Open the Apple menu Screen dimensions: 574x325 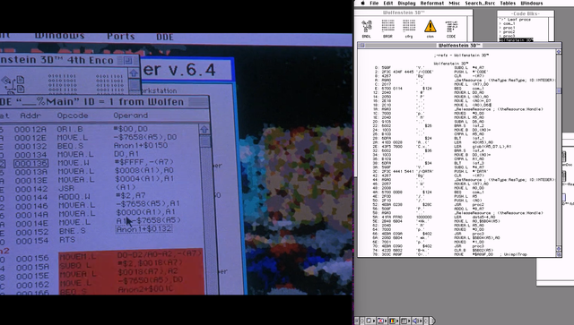pos(363,3)
